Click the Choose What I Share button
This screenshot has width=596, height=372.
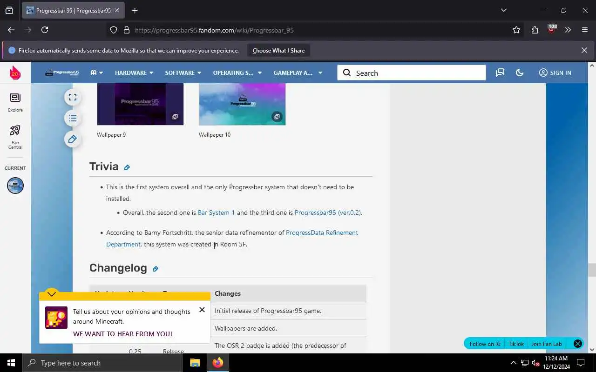(278, 51)
